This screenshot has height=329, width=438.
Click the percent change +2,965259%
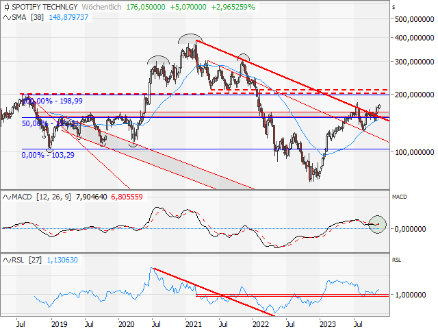coord(233,7)
